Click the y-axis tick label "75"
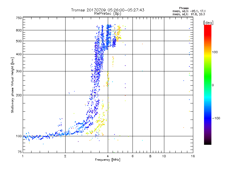 [x=20, y=152]
